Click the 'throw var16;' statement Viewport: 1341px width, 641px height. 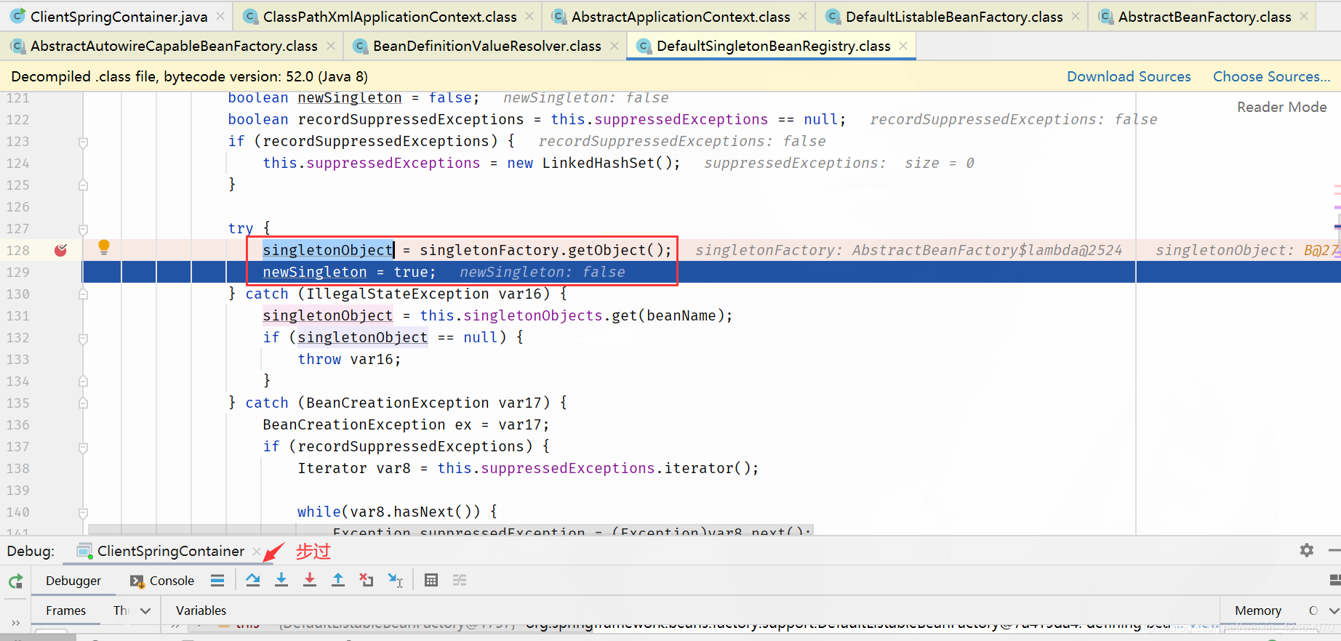pyautogui.click(x=349, y=359)
